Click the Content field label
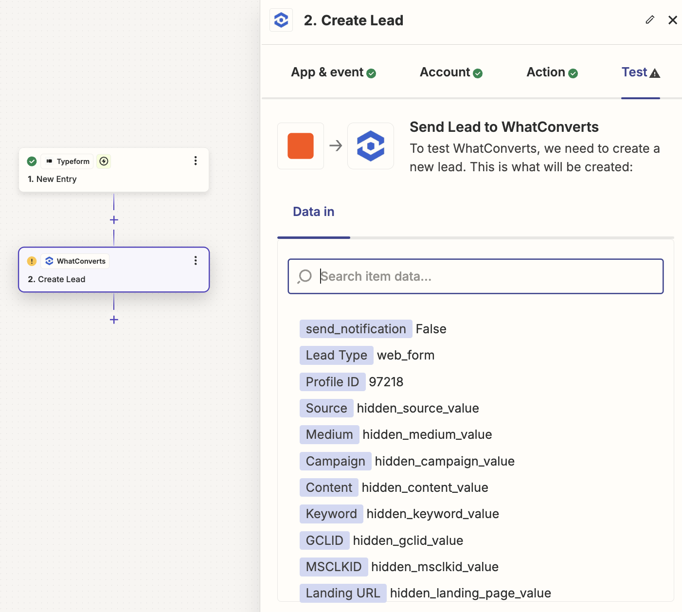Viewport: 682px width, 612px height. pyautogui.click(x=329, y=487)
